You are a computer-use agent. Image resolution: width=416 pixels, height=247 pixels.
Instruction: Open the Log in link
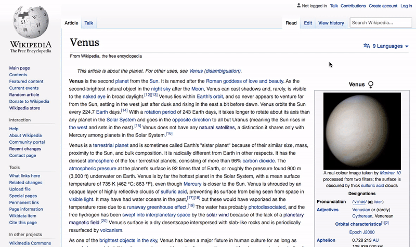[x=406, y=6]
